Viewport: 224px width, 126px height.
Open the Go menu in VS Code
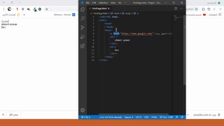coord(120,3)
